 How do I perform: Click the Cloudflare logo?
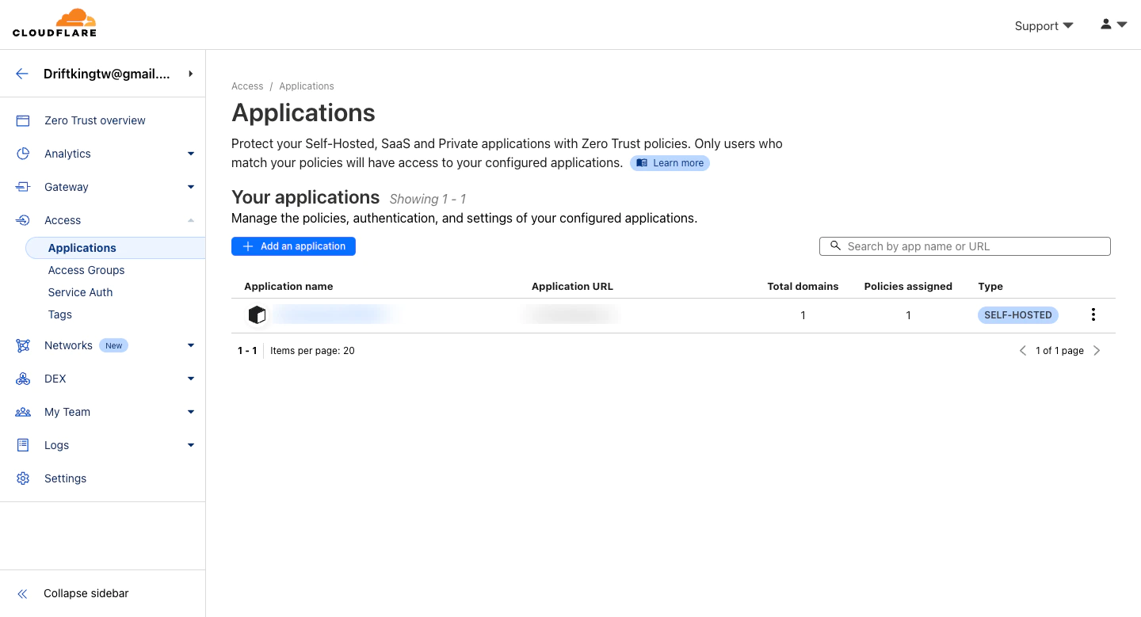pyautogui.click(x=55, y=23)
